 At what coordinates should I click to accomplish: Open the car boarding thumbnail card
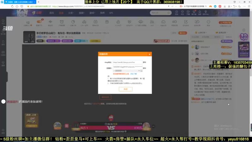[x=31, y=121]
